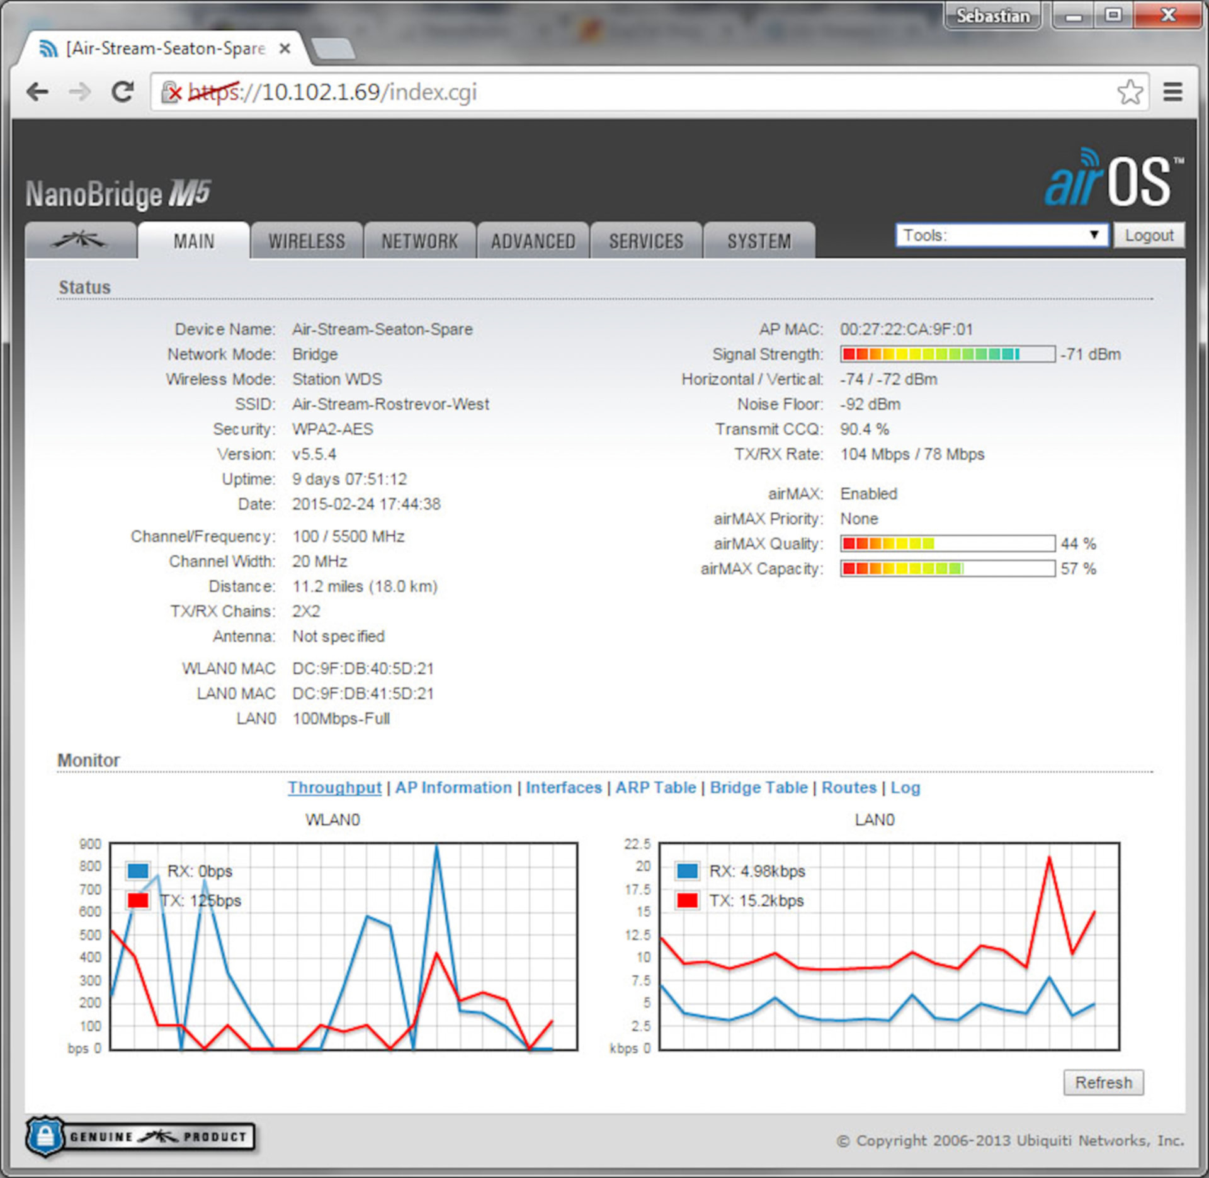The image size is (1209, 1178).
Task: Click the browser back arrow
Action: [x=38, y=92]
